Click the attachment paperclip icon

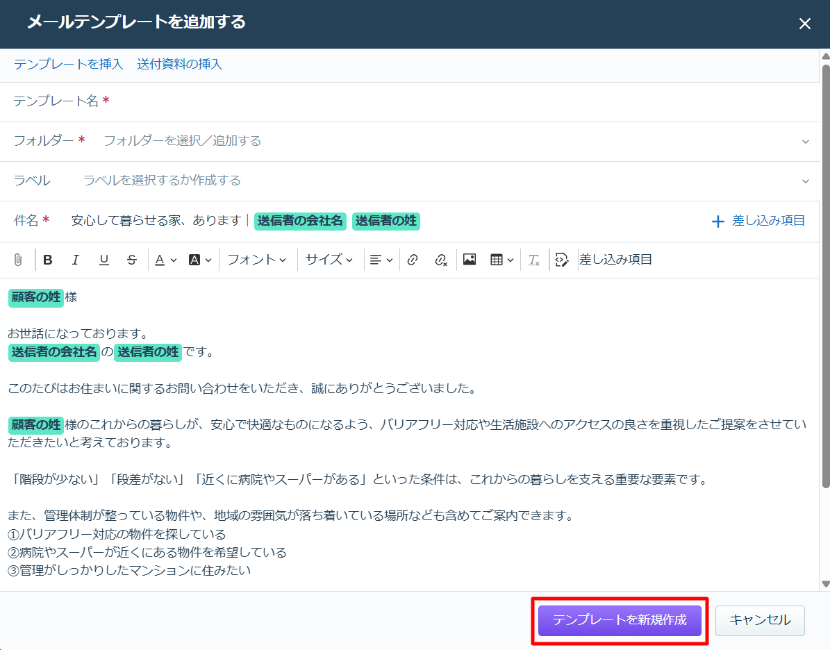[18, 260]
